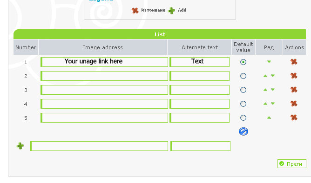Focus row 2 image address field

(x=104, y=76)
